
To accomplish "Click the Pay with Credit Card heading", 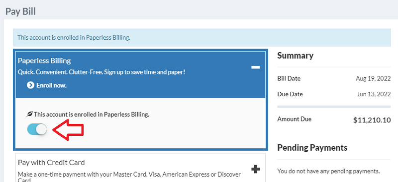I will 51,162.
